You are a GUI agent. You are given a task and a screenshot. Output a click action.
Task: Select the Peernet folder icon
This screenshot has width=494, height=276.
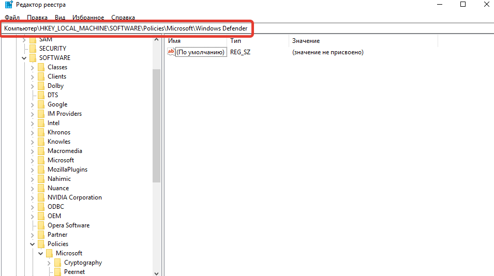click(x=58, y=272)
